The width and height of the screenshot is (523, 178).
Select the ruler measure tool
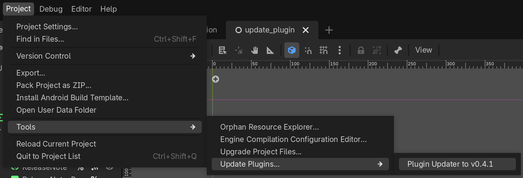pos(270,50)
